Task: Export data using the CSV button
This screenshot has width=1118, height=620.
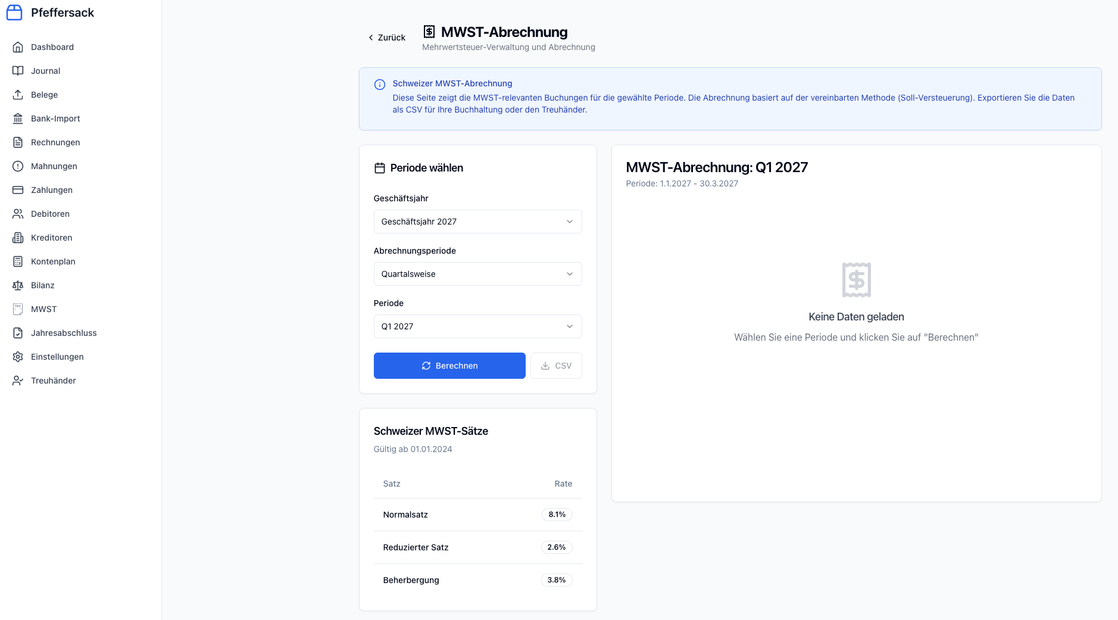Action: 556,365
